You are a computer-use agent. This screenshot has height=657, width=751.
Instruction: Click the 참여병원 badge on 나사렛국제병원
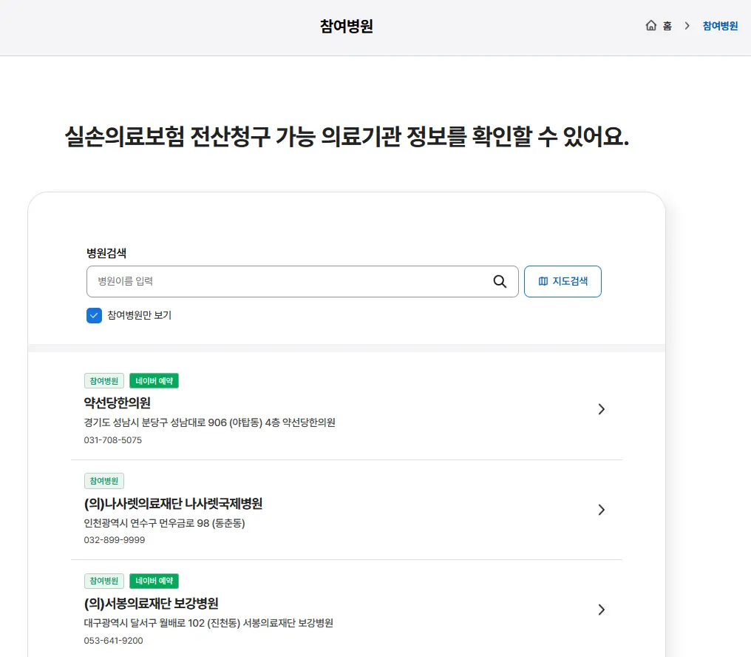tap(103, 480)
